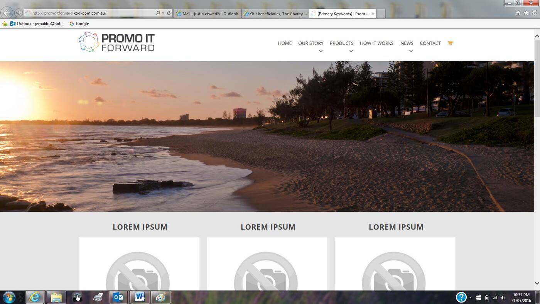Refresh the page with the reload icon
This screenshot has height=304, width=540.
169,13
